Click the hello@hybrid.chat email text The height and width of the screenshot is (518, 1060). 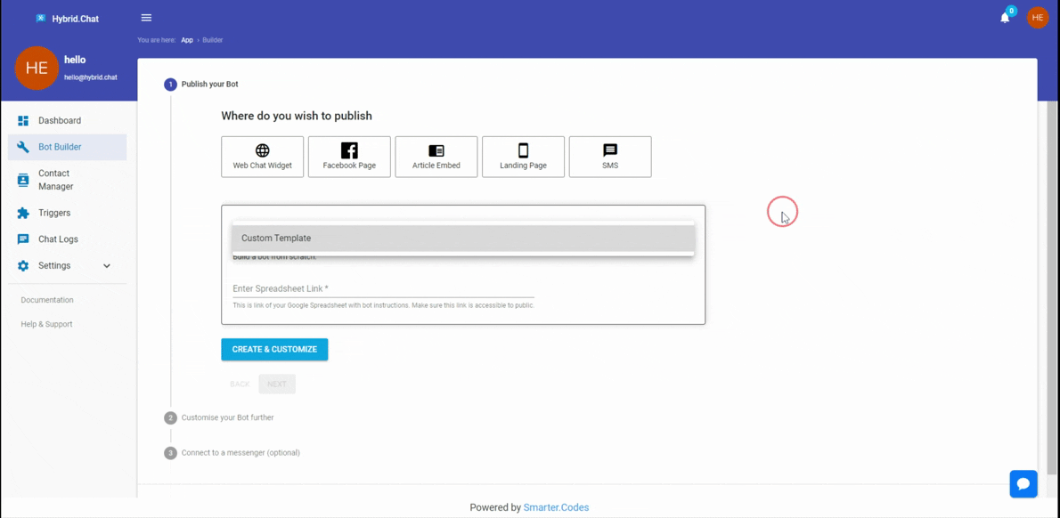pos(91,77)
